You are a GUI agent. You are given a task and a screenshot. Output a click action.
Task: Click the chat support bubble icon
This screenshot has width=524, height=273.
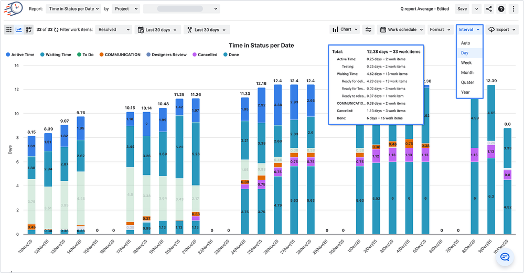click(x=505, y=257)
